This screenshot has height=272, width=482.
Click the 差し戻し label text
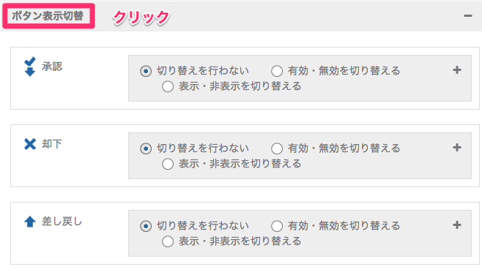click(62, 222)
